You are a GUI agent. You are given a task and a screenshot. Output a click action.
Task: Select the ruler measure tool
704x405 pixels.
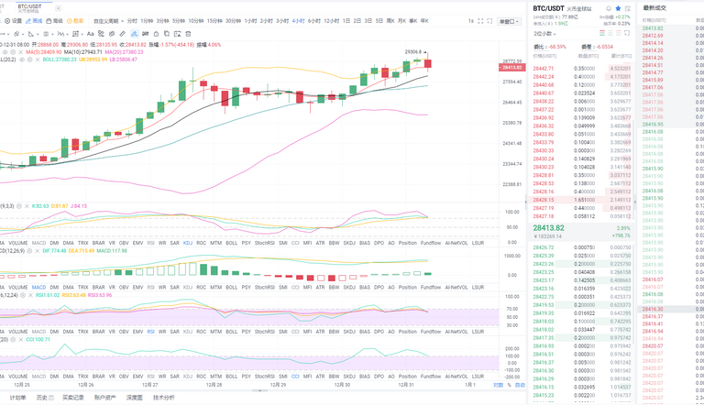pos(123,34)
